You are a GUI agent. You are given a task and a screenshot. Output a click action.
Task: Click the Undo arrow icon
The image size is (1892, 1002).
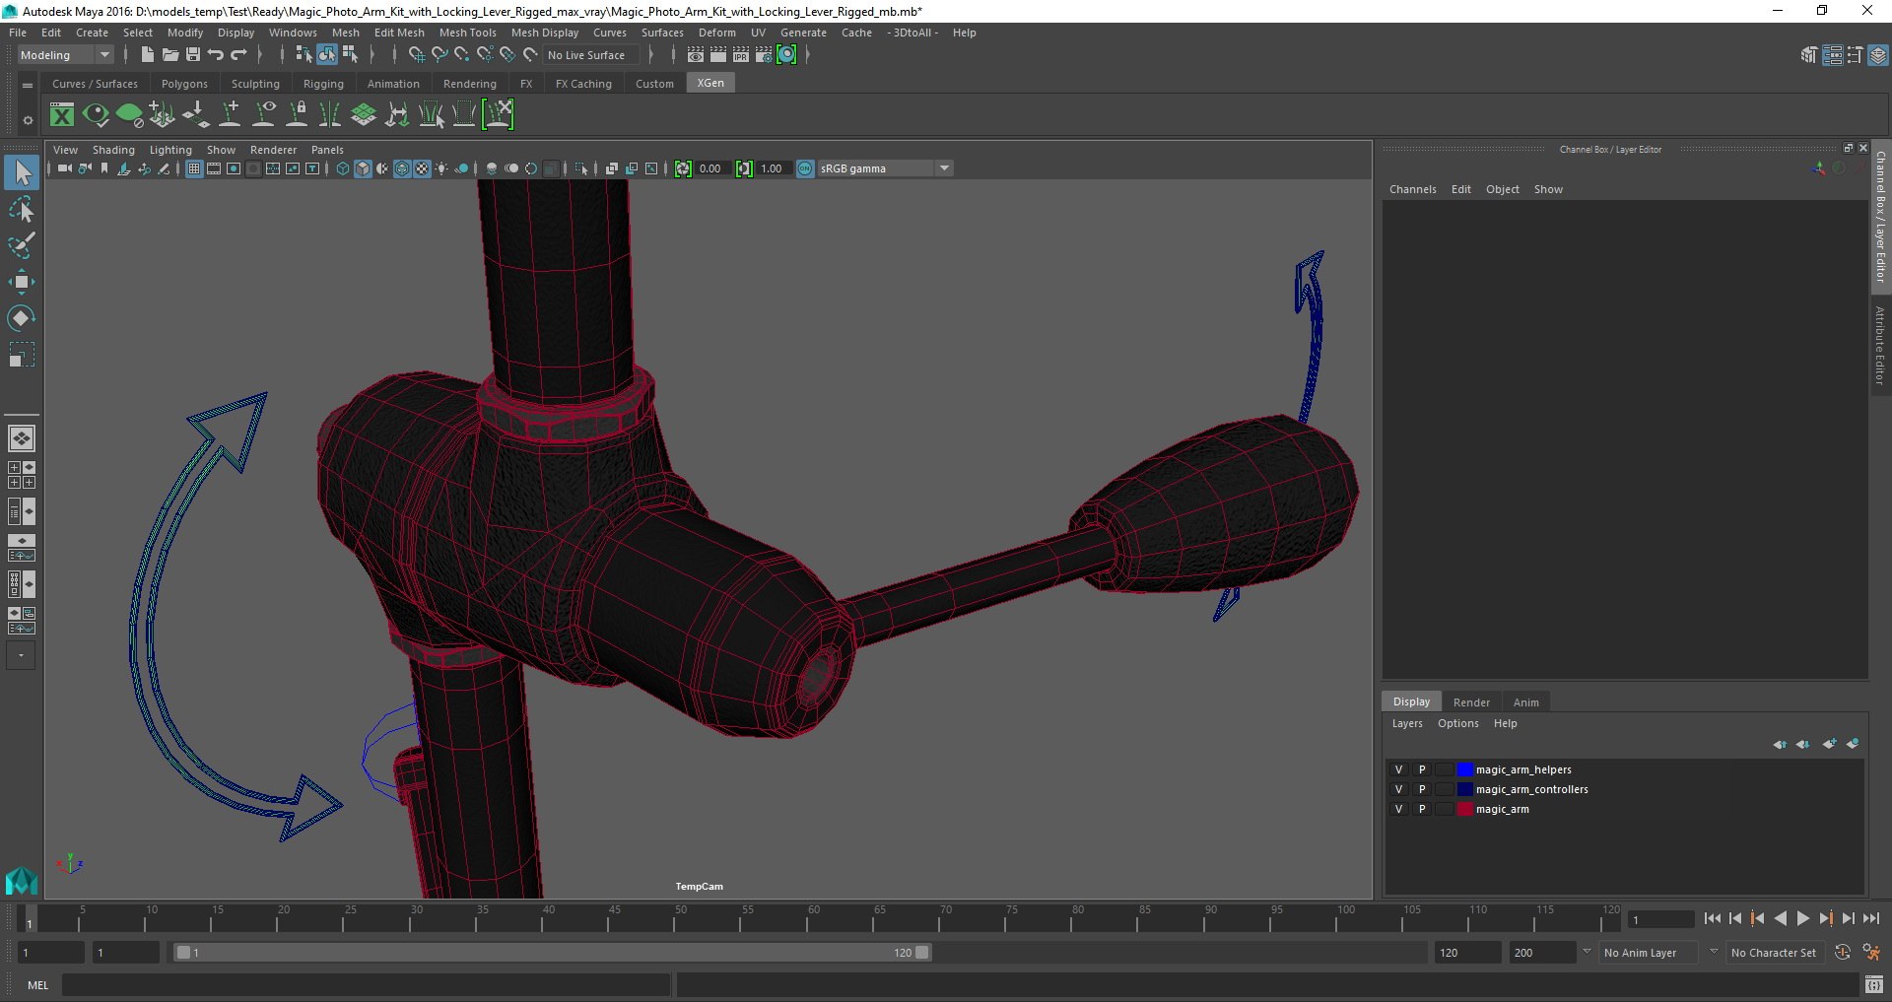(x=216, y=55)
